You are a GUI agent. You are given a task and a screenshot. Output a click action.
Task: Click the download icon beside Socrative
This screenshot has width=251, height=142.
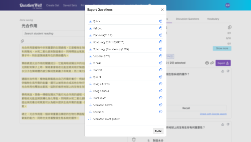90,112
